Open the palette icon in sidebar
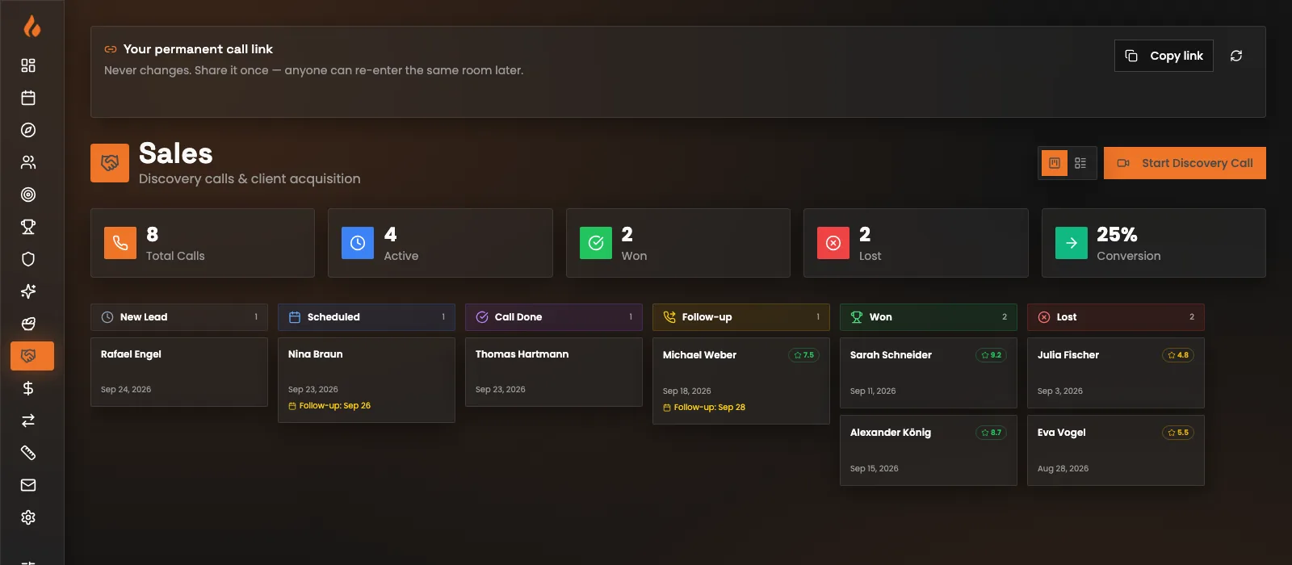The image size is (1292, 565). (x=28, y=324)
